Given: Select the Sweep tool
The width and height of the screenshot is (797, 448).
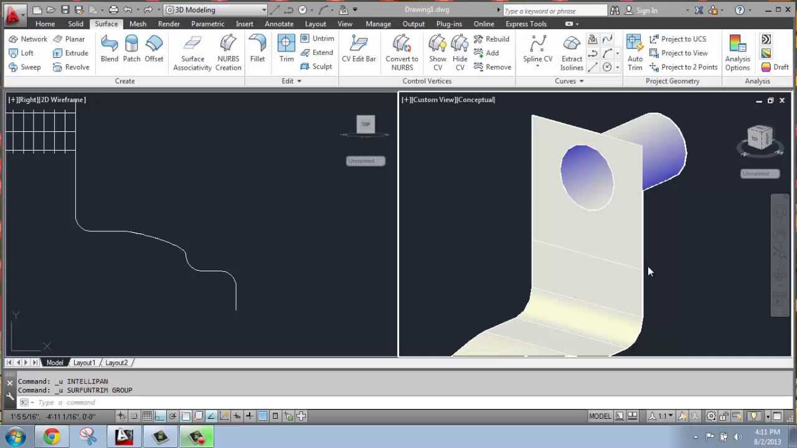Looking at the screenshot, I should pyautogui.click(x=25, y=67).
